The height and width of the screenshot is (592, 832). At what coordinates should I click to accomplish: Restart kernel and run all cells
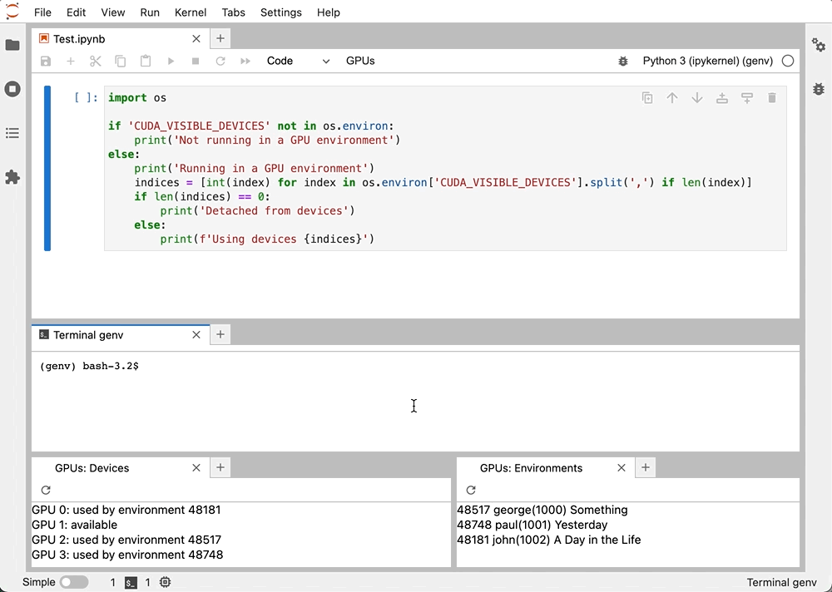point(245,61)
